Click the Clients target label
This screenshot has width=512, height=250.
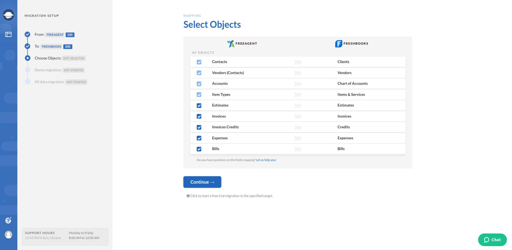(x=343, y=62)
